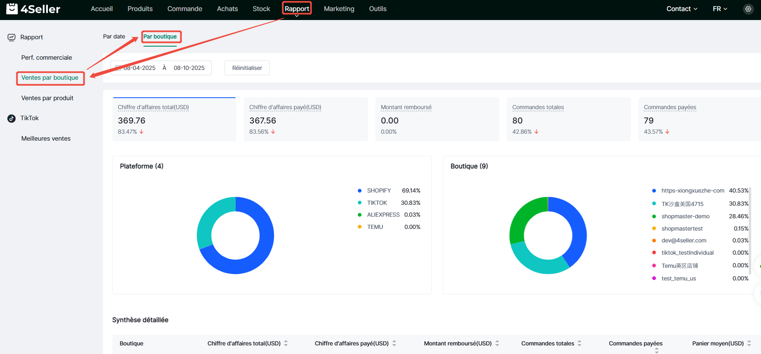Open the Commande menu
Viewport: 761px width, 354px height.
pos(185,9)
